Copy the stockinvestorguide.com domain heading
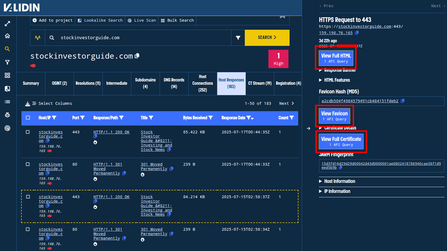Screen dimensions: 447x251 (x=137, y=56)
